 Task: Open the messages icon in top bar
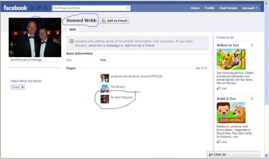(39, 8)
